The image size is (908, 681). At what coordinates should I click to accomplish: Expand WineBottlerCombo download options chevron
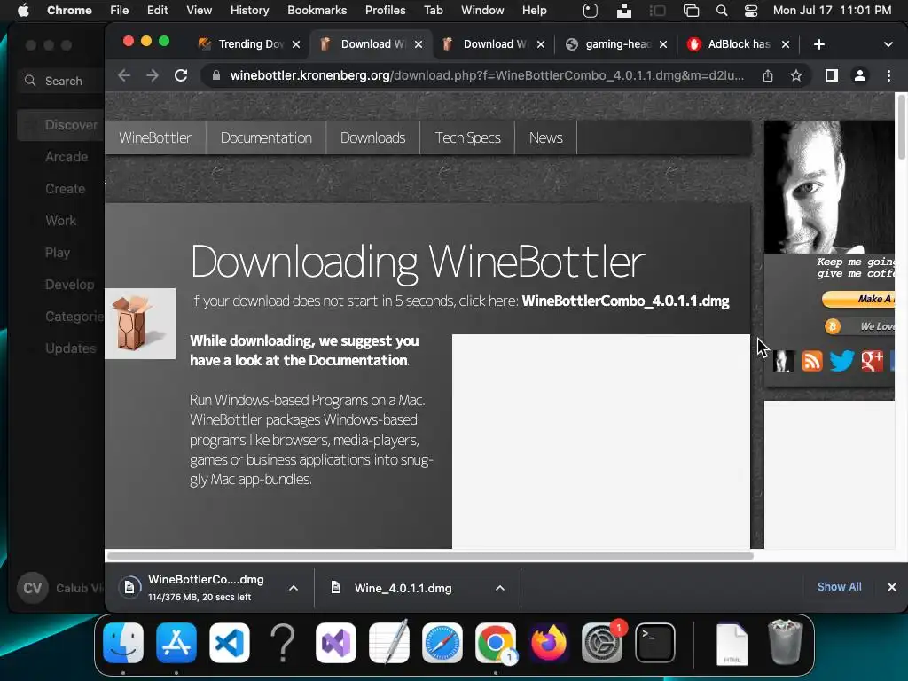coord(294,588)
